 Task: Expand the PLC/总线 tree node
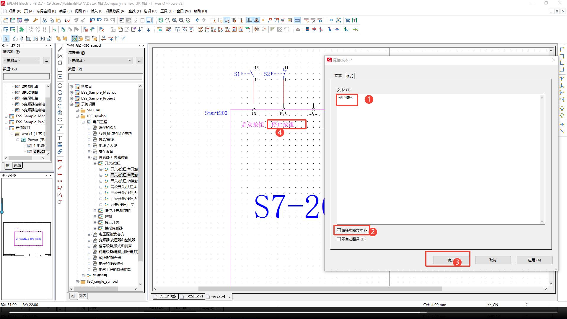(89, 139)
